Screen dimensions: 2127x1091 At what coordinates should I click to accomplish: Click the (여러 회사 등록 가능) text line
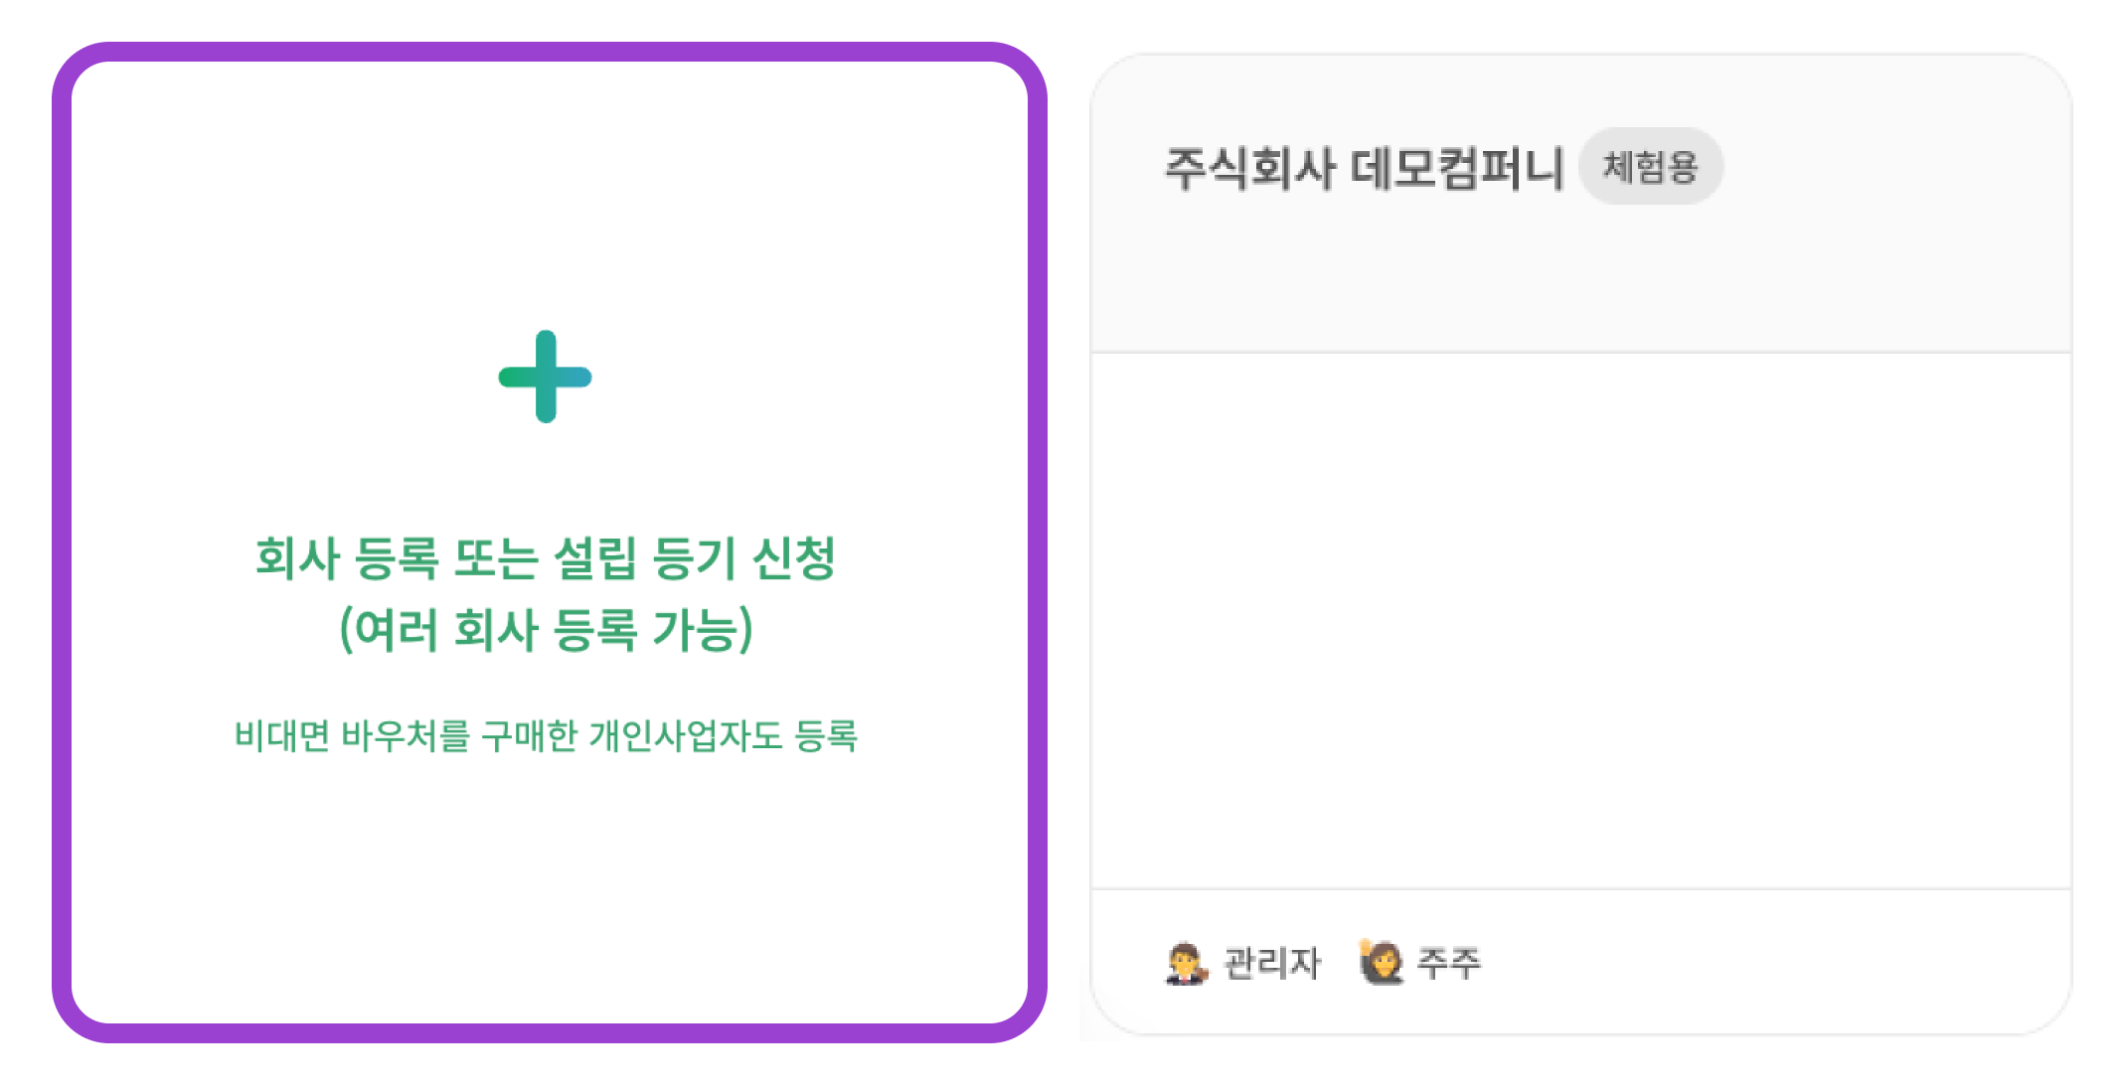[x=545, y=630]
